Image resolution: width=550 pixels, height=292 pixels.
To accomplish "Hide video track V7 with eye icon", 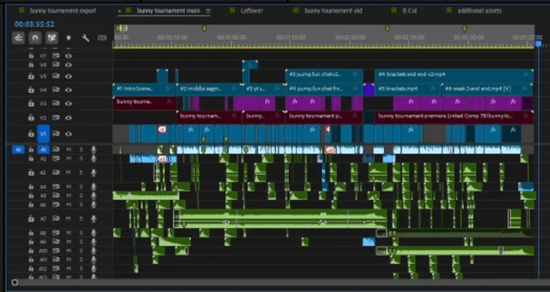I will point(69,56).
